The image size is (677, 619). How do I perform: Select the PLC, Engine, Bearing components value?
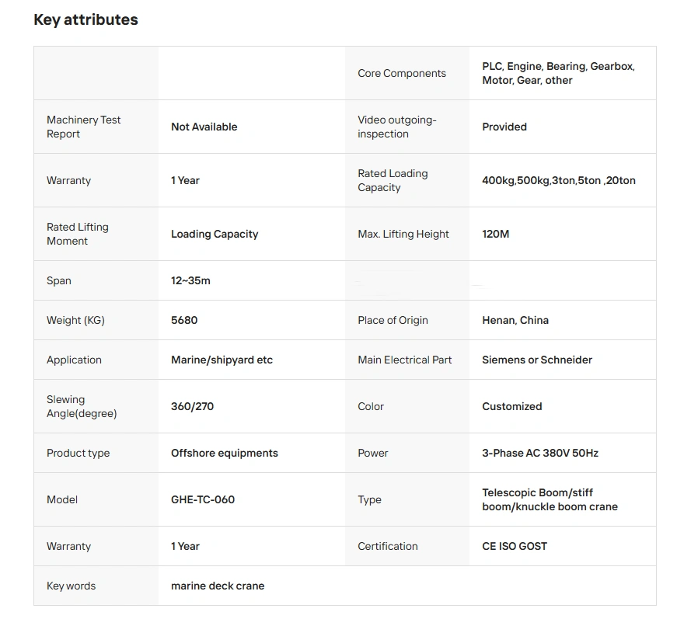558,74
